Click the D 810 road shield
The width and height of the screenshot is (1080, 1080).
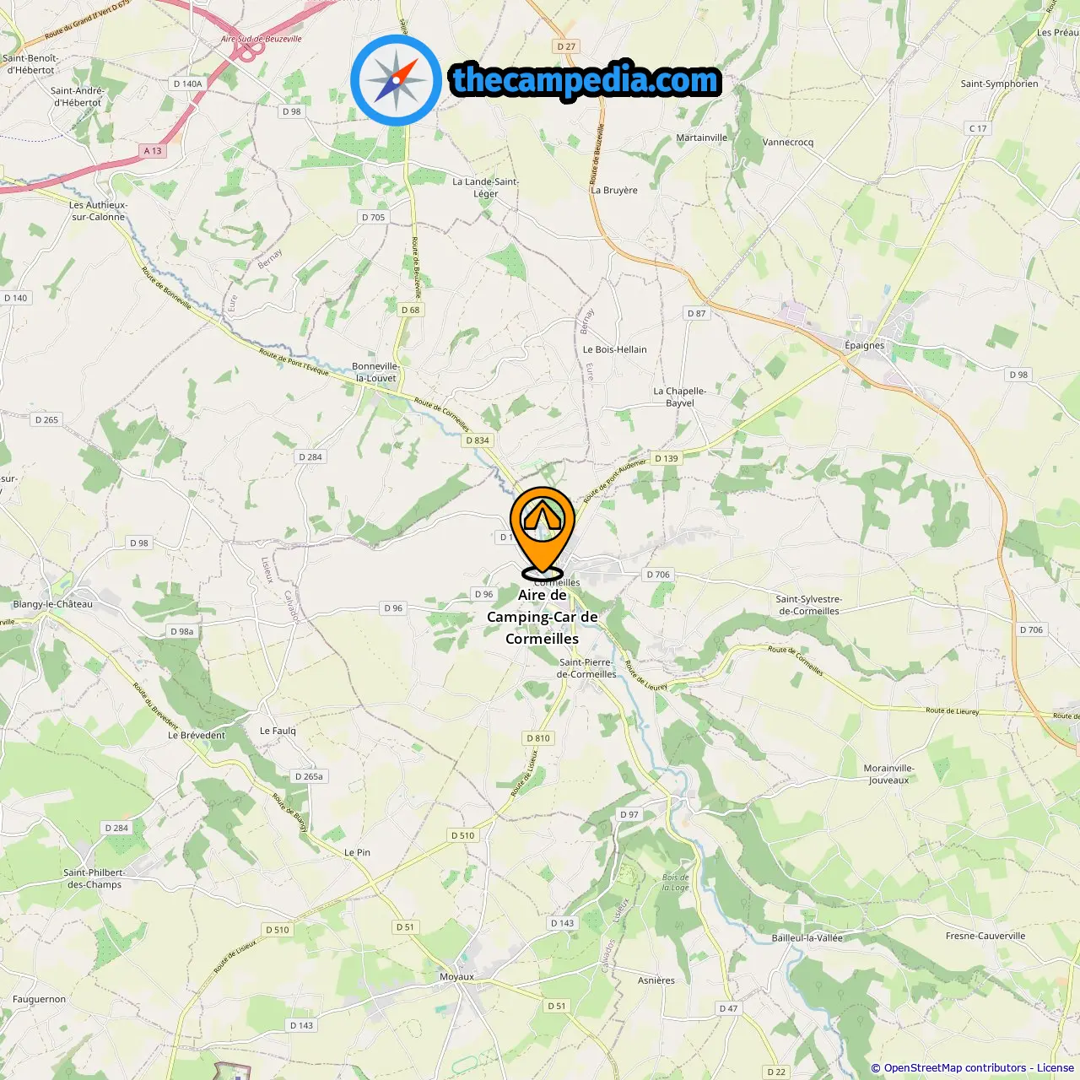tap(538, 737)
